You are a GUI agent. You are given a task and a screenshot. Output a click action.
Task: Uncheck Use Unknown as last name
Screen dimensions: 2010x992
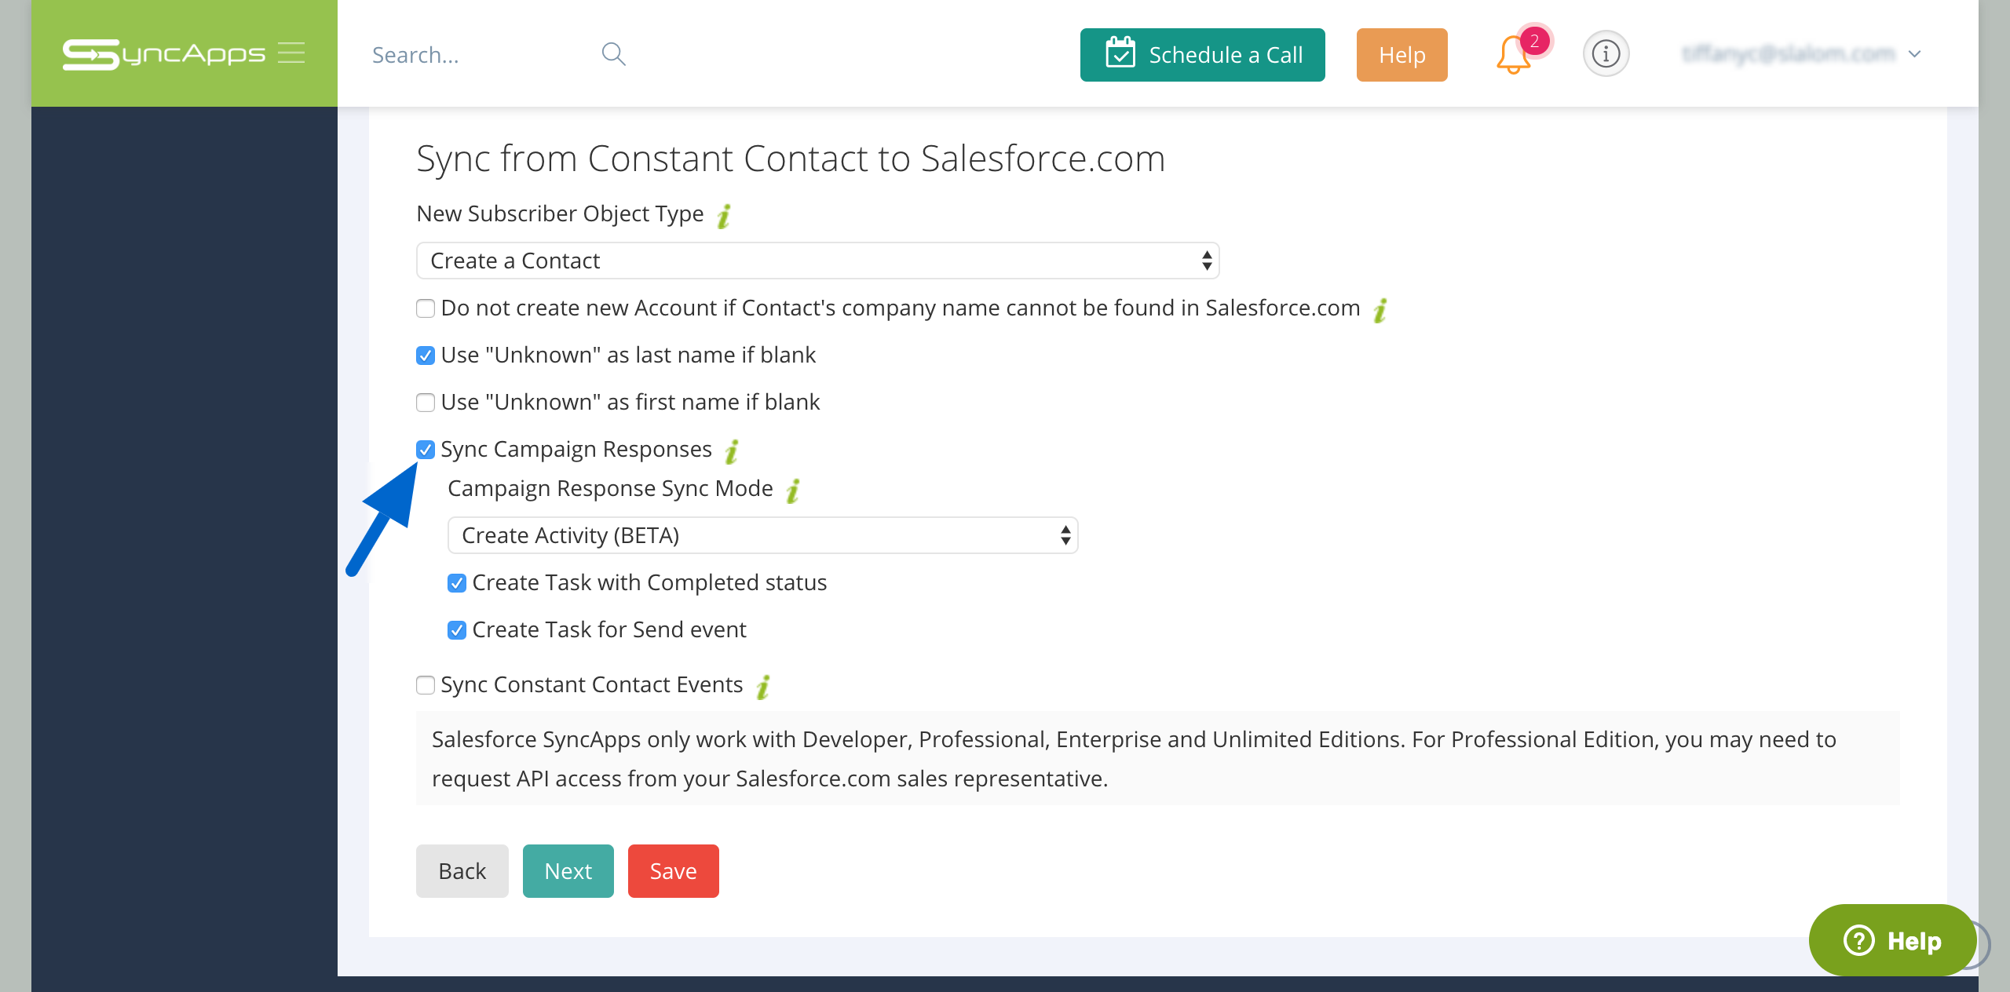point(426,356)
